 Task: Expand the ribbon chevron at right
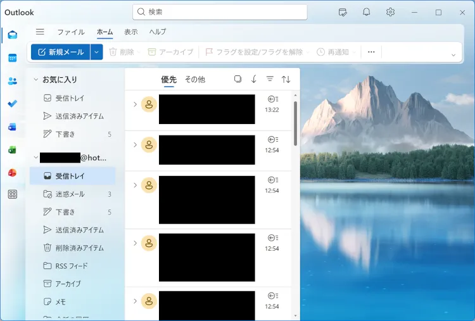pyautogui.click(x=453, y=55)
